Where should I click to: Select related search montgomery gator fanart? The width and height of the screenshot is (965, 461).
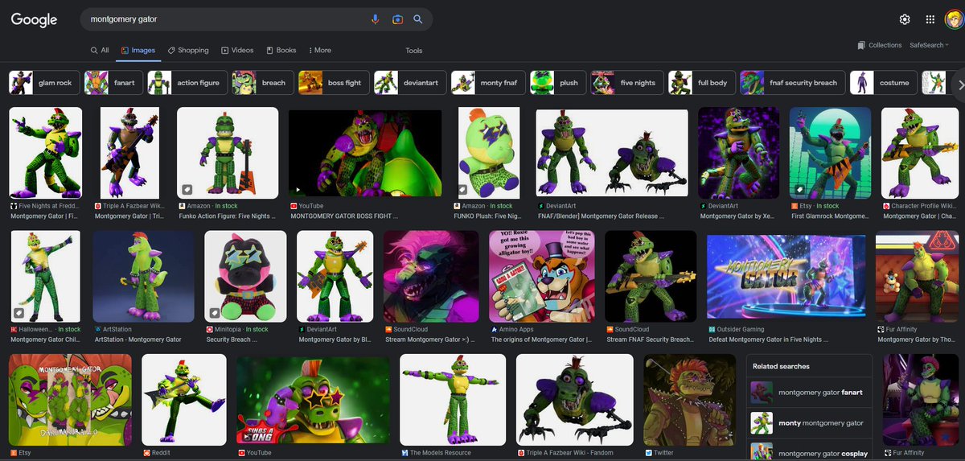[808, 393]
